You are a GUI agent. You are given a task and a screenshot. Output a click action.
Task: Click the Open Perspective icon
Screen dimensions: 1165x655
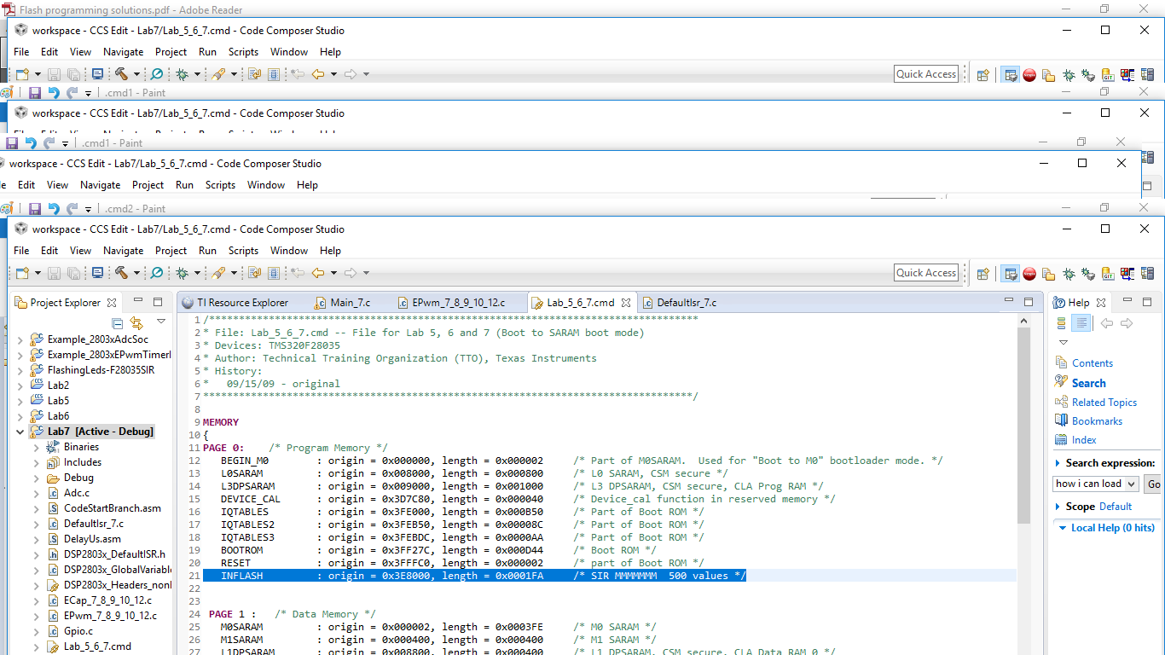[982, 274]
